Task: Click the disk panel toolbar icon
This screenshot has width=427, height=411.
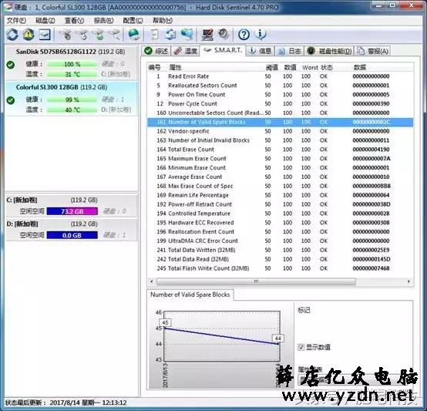Action: click(45, 35)
